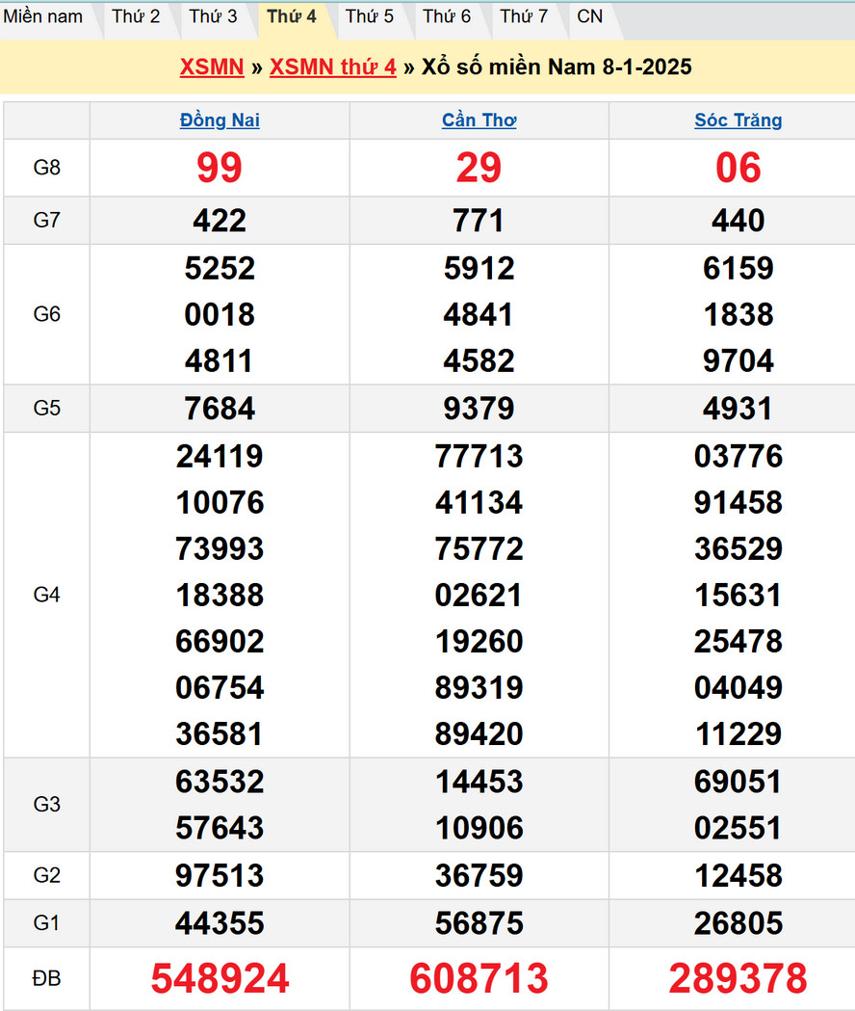Select Cần Thơ special prize 608713
855x1011 pixels.
pyautogui.click(x=479, y=978)
